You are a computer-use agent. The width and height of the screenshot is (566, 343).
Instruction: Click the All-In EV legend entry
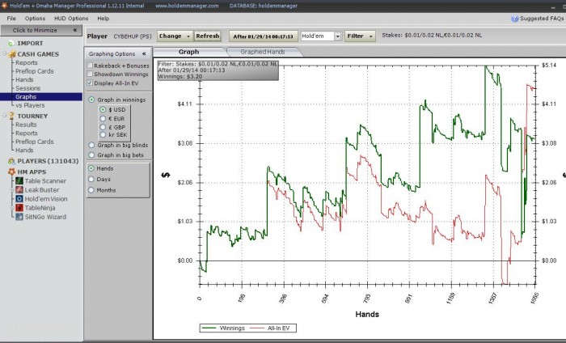[270, 328]
